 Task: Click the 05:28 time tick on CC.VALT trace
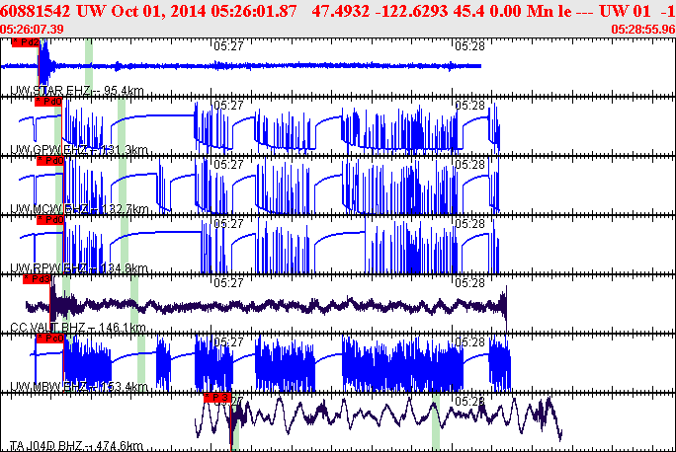point(469,282)
